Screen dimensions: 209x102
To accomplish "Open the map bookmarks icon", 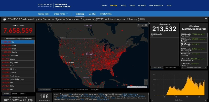I will pos(139,25).
